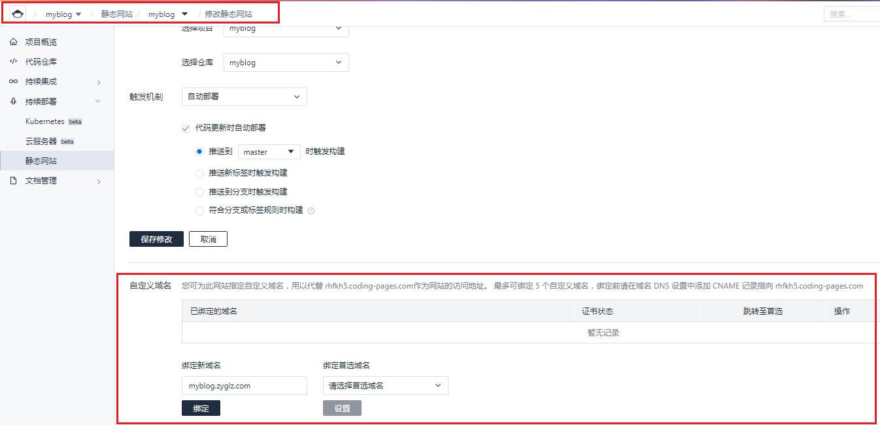Screen dimensions: 880x425
Task: Open the 触发机制 自动部署 dropdown
Action: (244, 97)
